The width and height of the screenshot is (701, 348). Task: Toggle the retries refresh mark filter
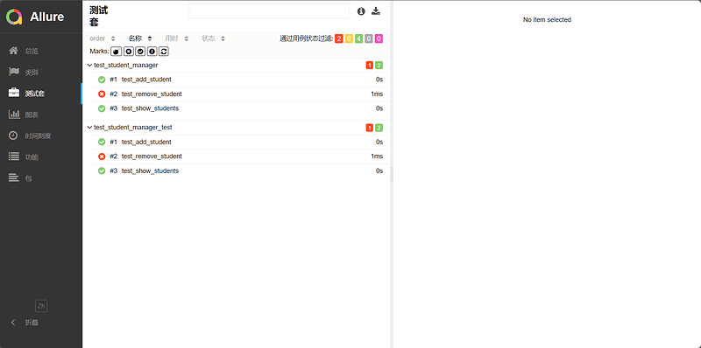(164, 52)
